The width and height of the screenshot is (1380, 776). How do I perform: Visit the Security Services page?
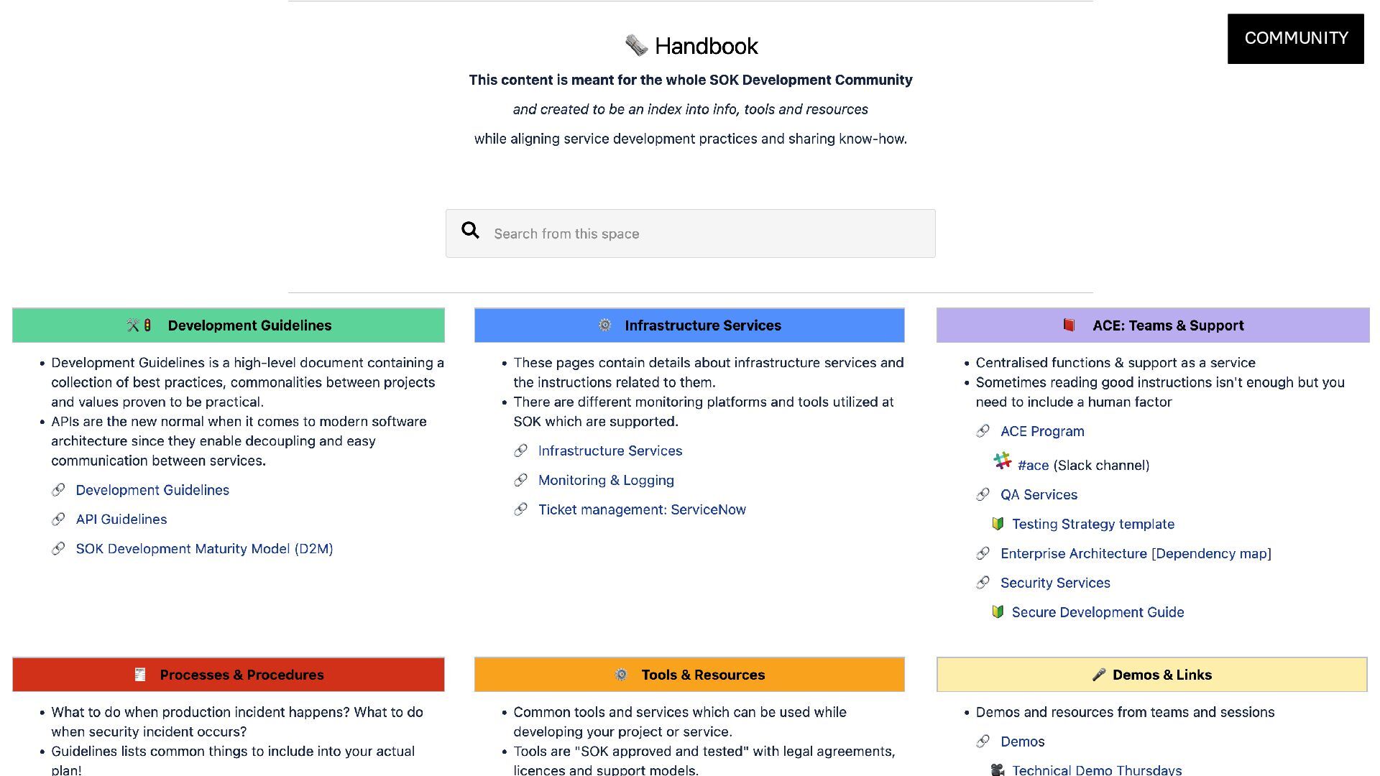tap(1055, 583)
